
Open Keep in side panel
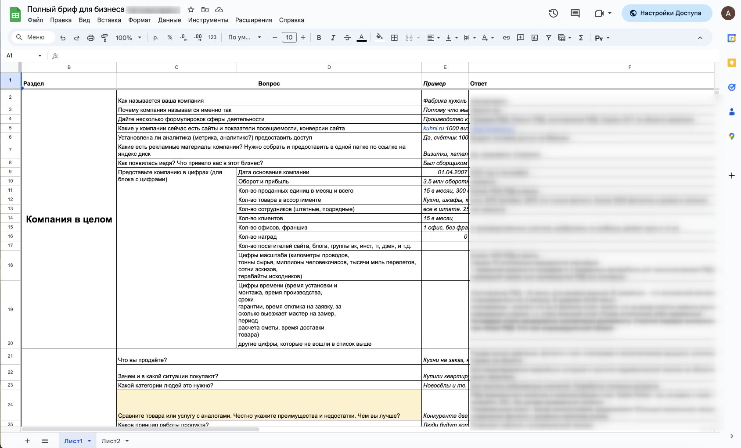pos(732,63)
